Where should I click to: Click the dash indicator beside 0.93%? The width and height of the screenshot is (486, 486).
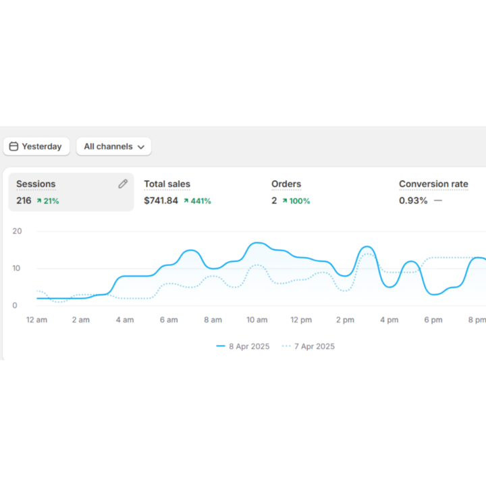click(438, 200)
